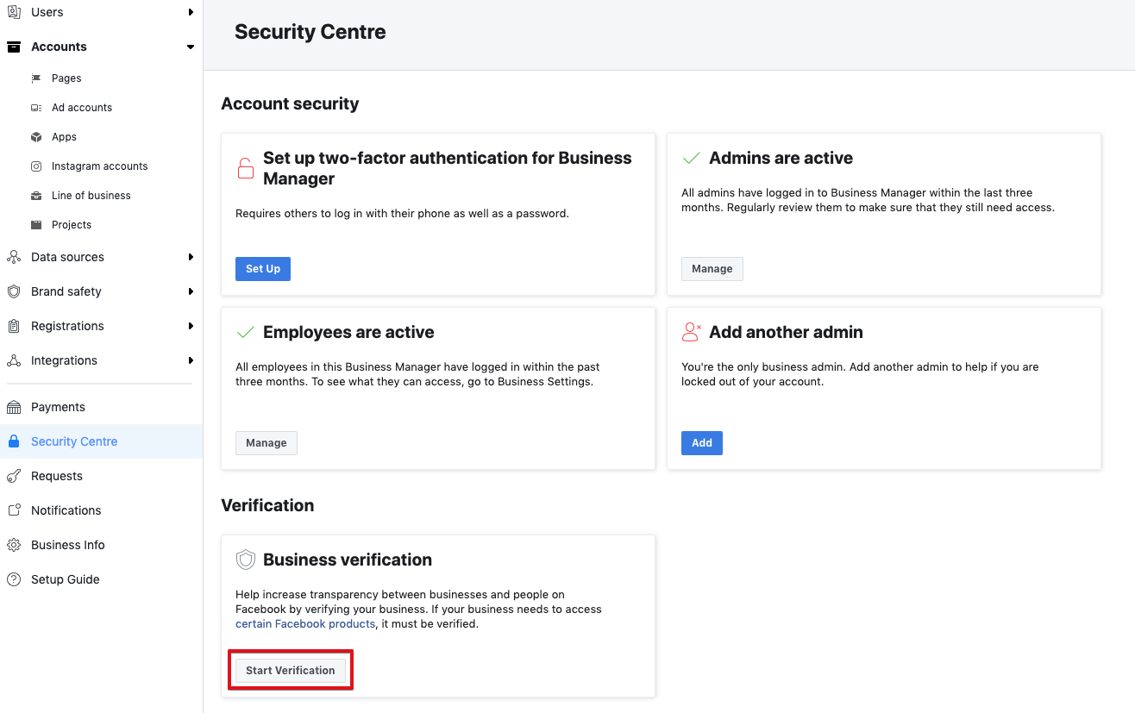Click the Add another admin title
The image size is (1135, 713).
tap(786, 332)
